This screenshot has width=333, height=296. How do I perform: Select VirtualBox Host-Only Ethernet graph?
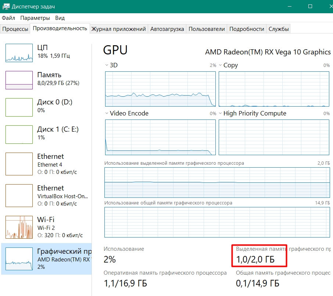[x=19, y=195]
